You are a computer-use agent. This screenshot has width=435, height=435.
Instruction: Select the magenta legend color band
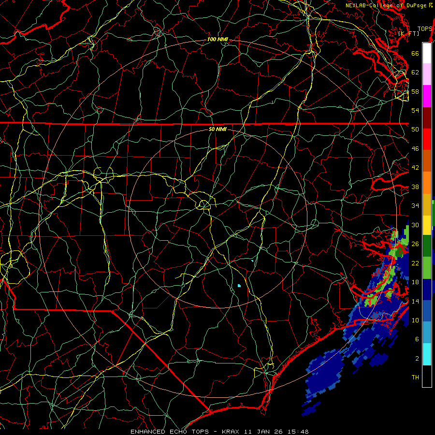tap(427, 96)
